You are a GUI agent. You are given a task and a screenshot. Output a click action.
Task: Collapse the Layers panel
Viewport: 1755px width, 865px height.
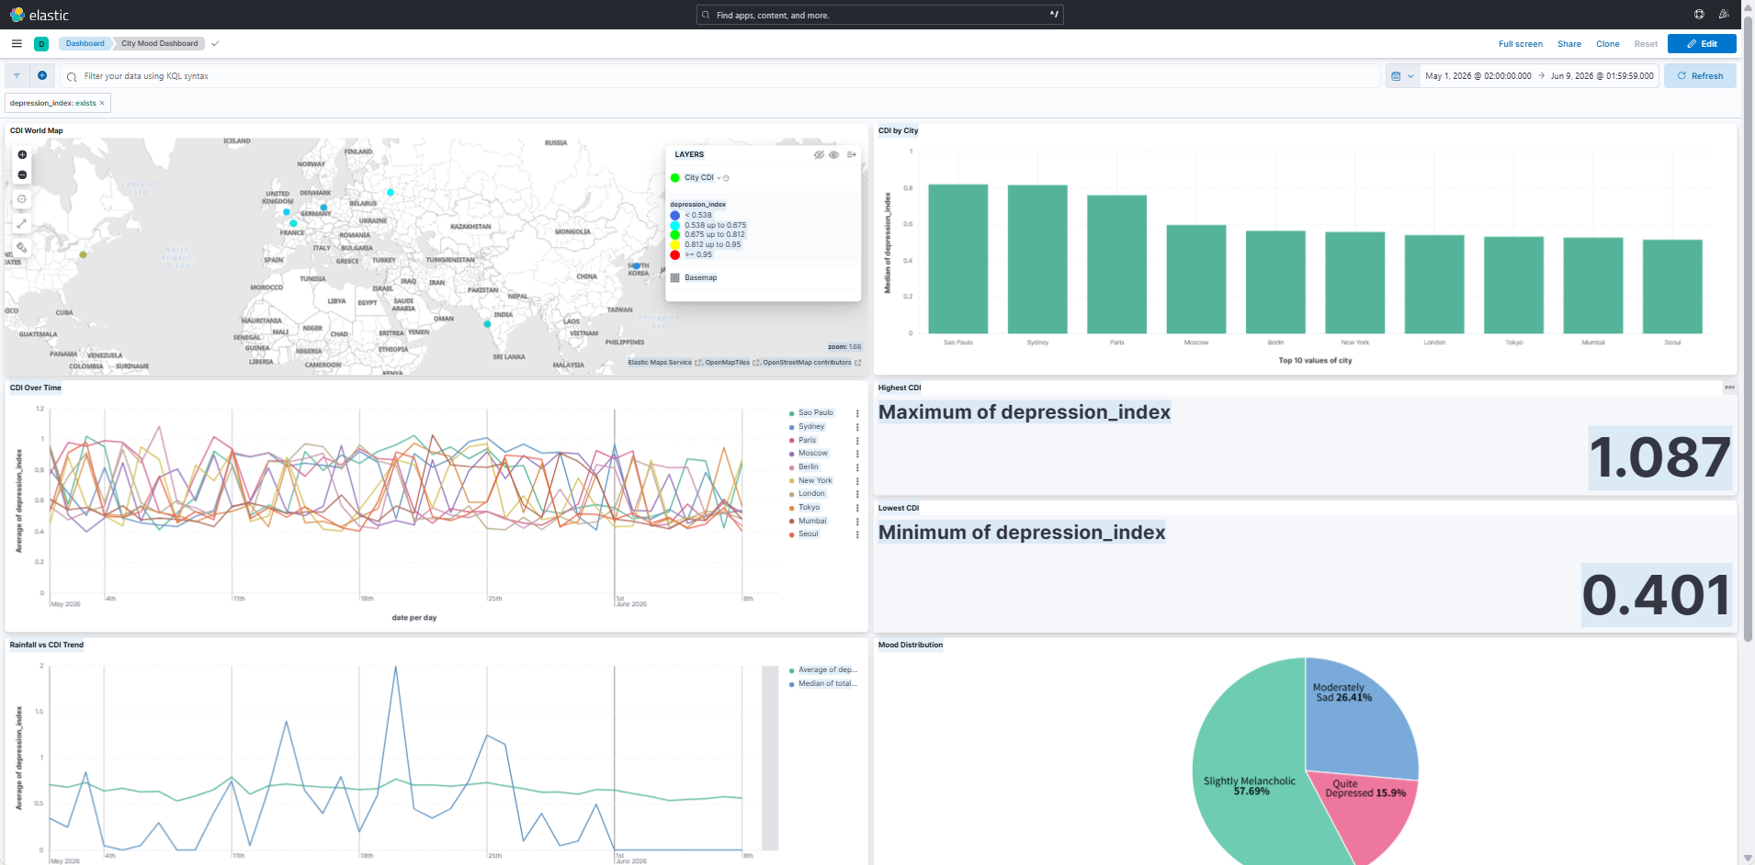click(x=852, y=154)
